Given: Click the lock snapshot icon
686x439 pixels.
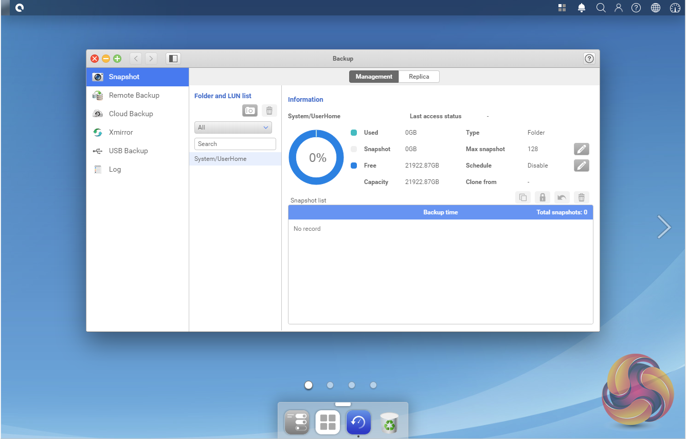Looking at the screenshot, I should [542, 197].
